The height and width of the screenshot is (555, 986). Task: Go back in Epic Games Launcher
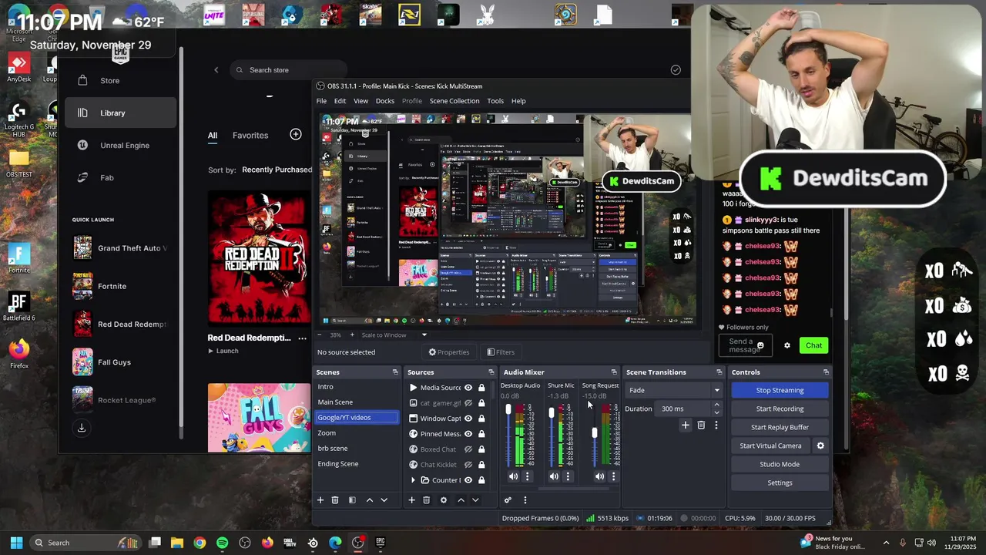[216, 70]
